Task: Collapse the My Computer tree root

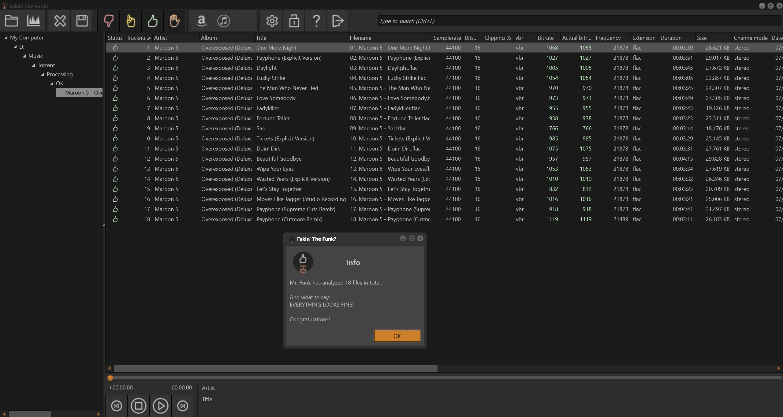Action: (6, 38)
